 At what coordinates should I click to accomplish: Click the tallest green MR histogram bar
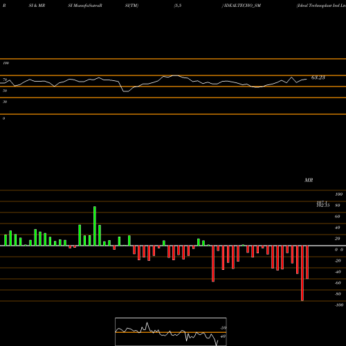95,226
